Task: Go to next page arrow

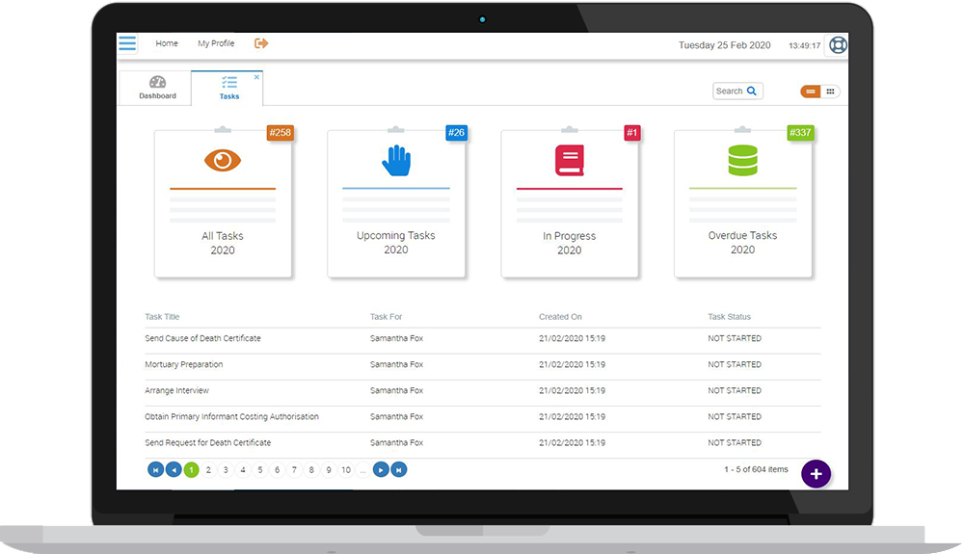Action: tap(381, 470)
